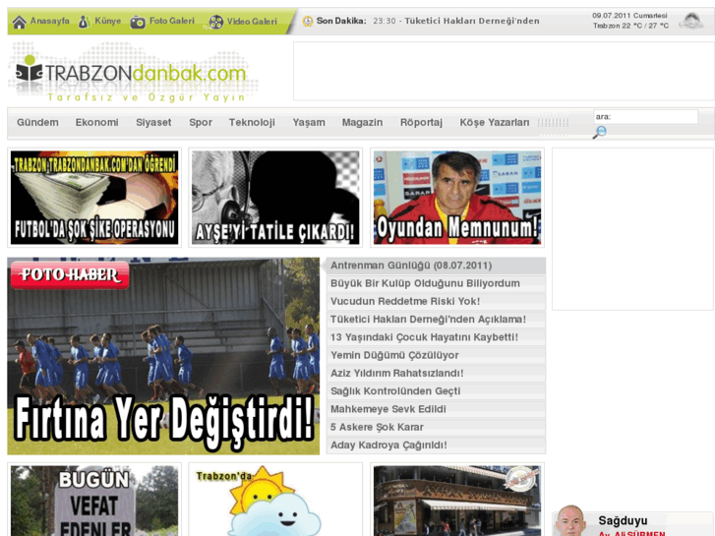The width and height of the screenshot is (715, 536).
Task: Click the 09.07.2011 Cumartesi date text
Action: pyautogui.click(x=629, y=16)
